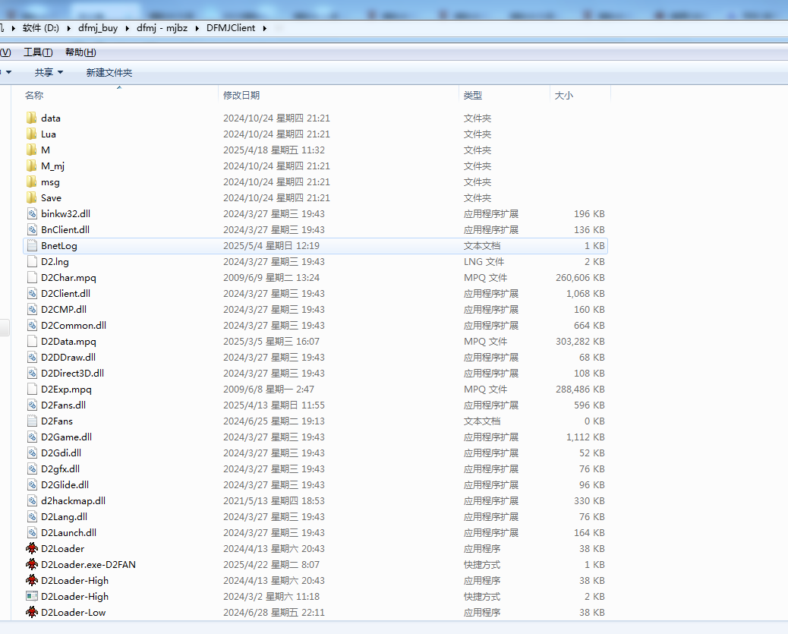This screenshot has height=634, width=788.
Task: Select the D2Loader-Low application icon
Action: pyautogui.click(x=32, y=613)
